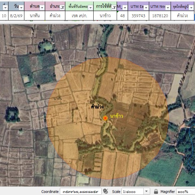Image resolution: width=195 pixels, height=195 pixels.
Task: Click the Magnifier percentage field
Action: pyautogui.click(x=185, y=191)
